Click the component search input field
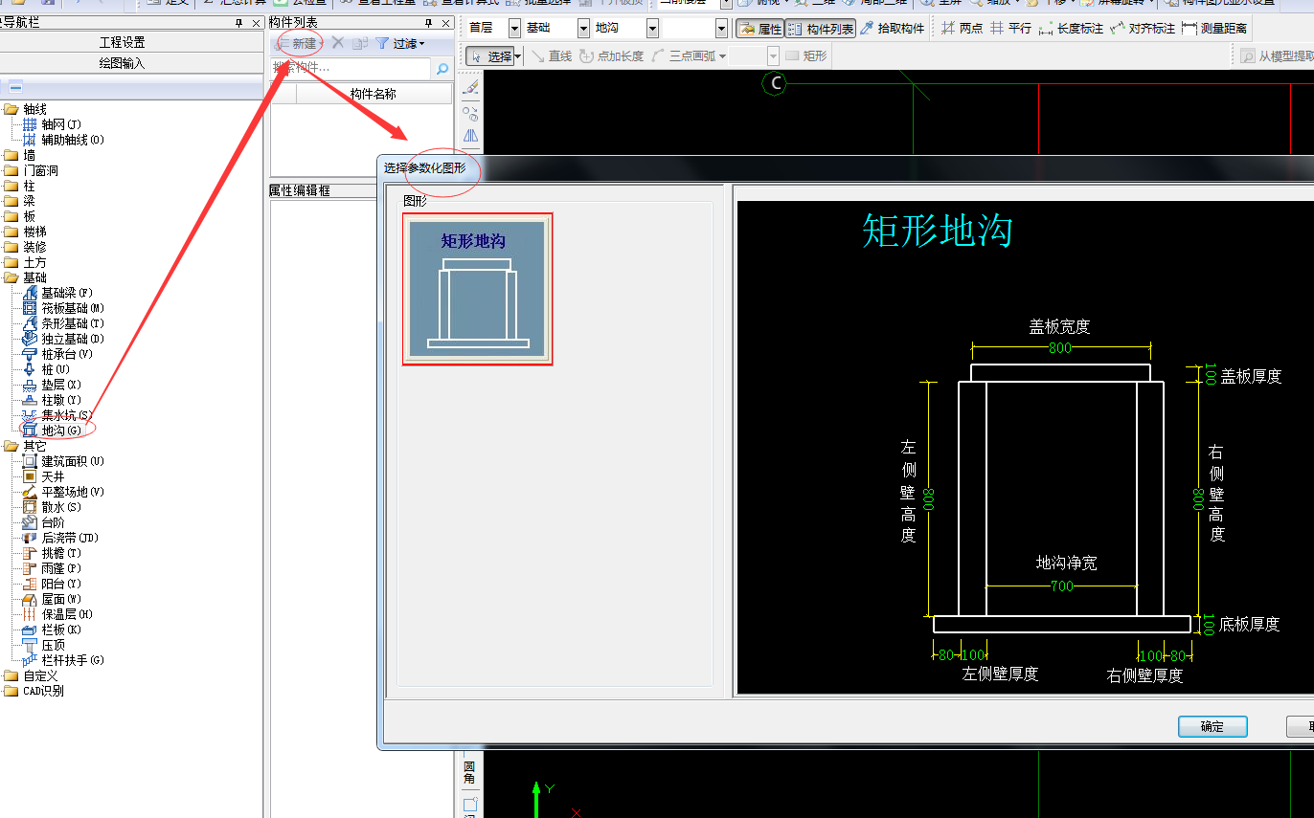Viewport: 1314px width, 818px height. (351, 69)
